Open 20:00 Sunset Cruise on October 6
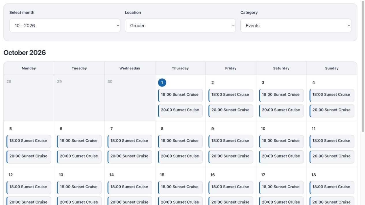The height and width of the screenshot is (205, 365). click(x=79, y=157)
